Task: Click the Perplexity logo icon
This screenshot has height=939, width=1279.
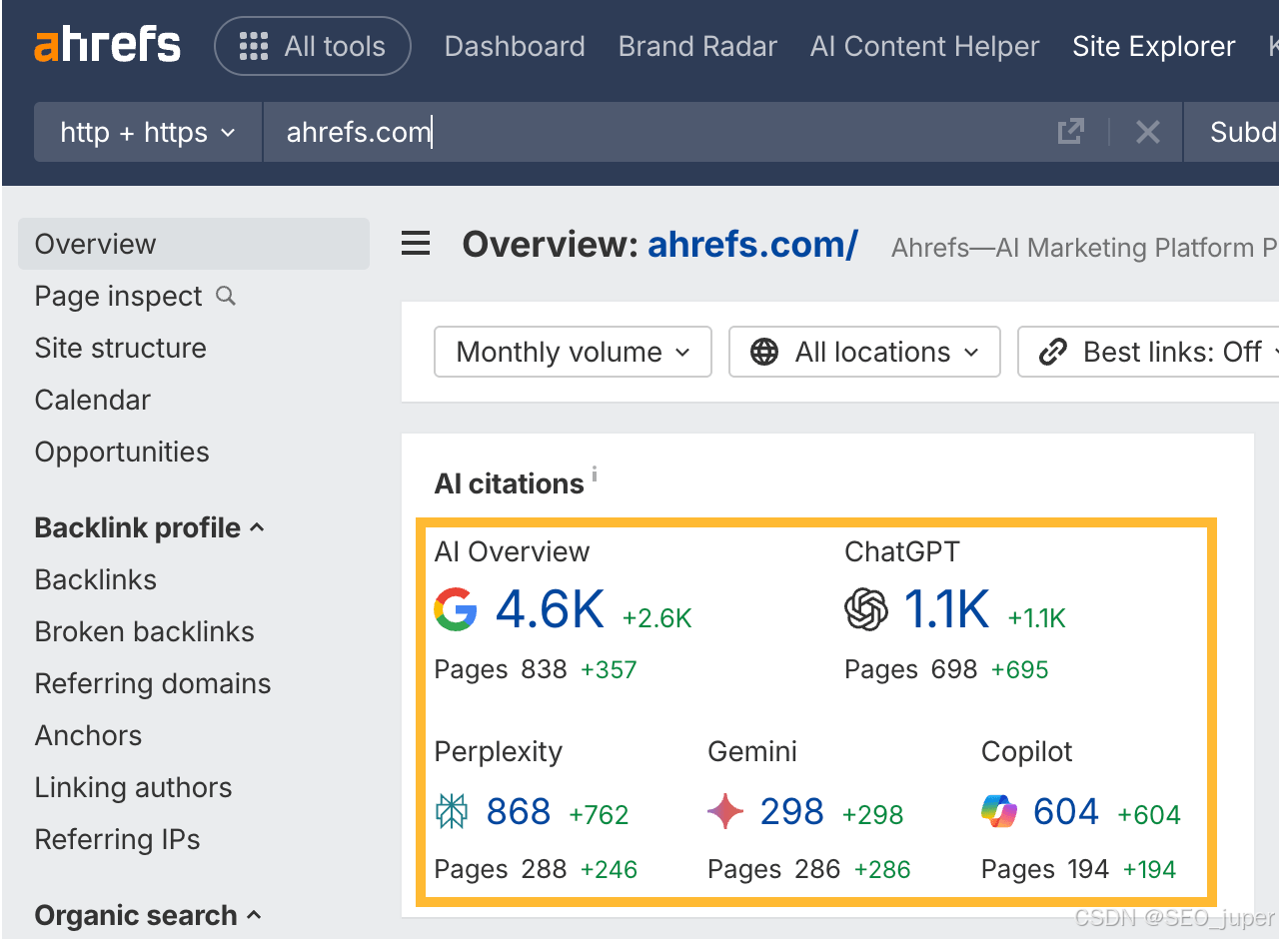Action: (452, 812)
